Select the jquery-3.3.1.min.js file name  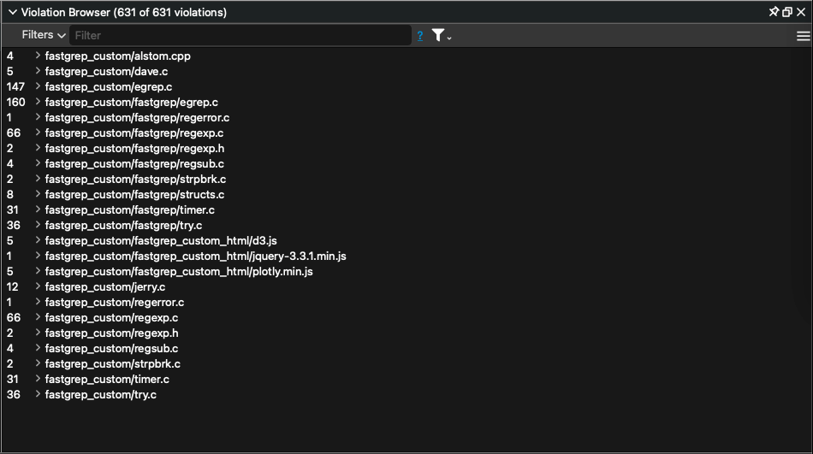(x=195, y=256)
